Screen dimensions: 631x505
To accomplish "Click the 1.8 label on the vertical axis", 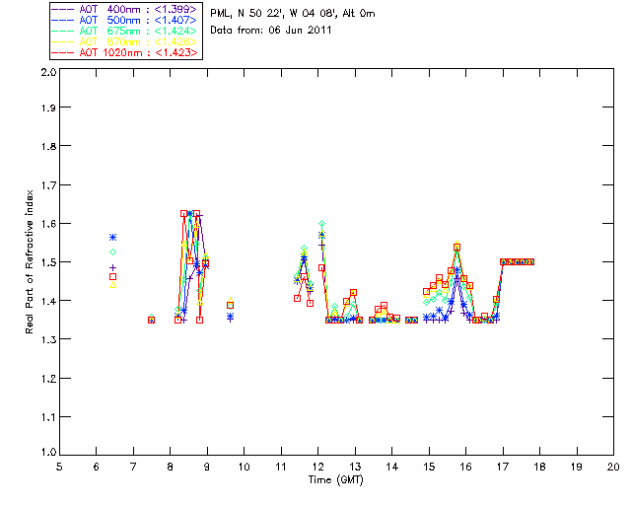I will click(x=48, y=146).
